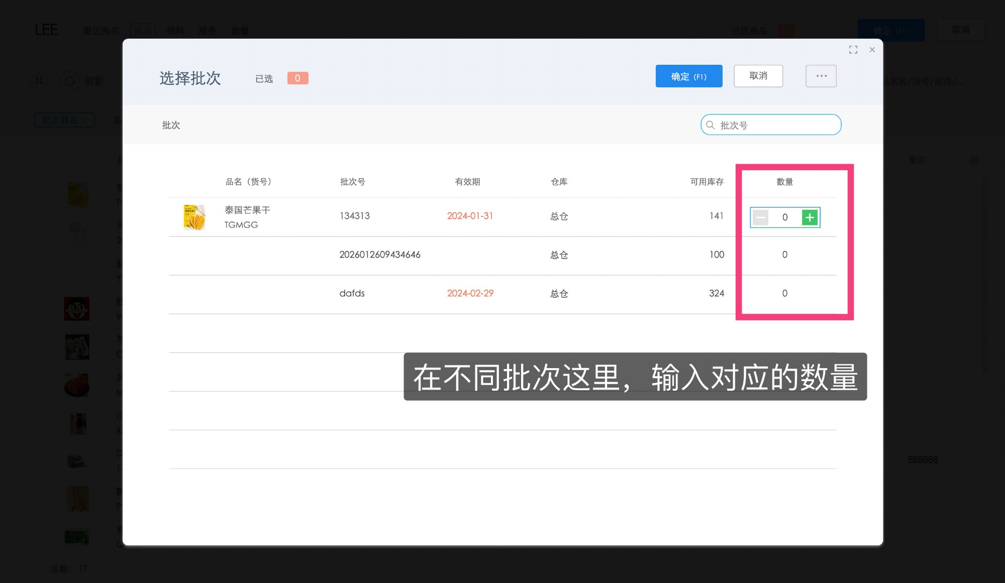
Task: Select 最近购买 in the top navigation
Action: pyautogui.click(x=100, y=31)
